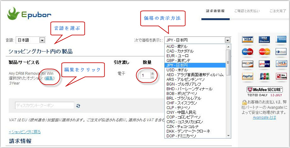Choose the Diners Club payment icon
Viewport: 290px width, 148px height.
click(x=281, y=52)
